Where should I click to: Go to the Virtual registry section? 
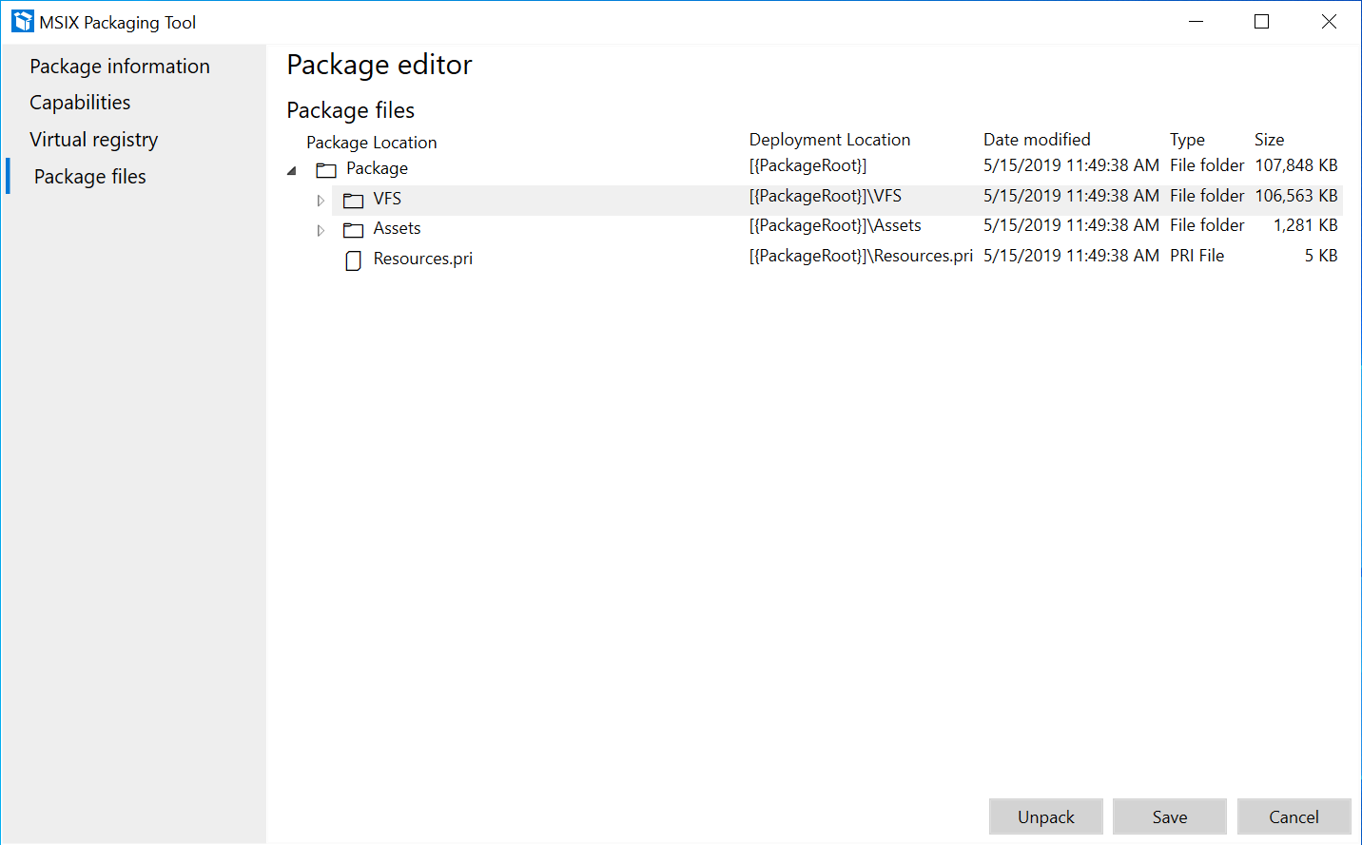point(93,140)
